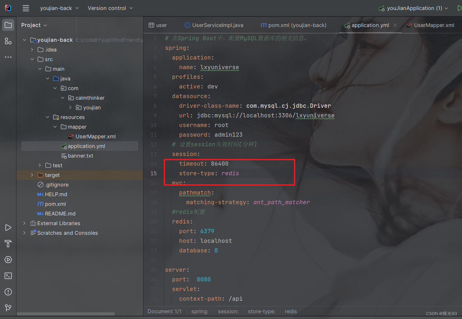462x319 pixels.
Task: Collapse the youjian-back root folder
Action: [24, 40]
